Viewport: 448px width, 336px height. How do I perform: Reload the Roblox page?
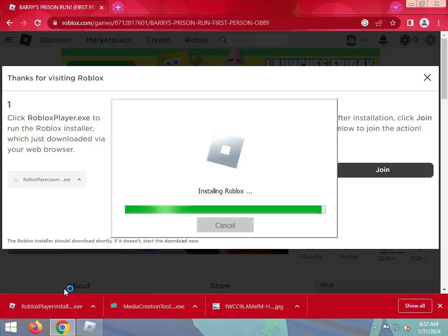coord(38,23)
